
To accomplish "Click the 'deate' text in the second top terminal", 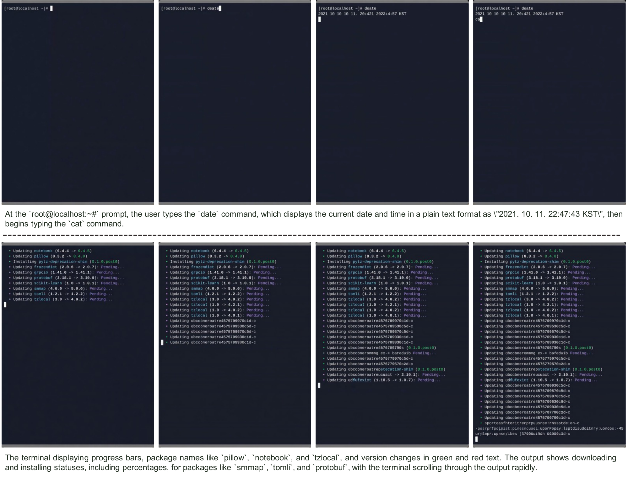I will 213,8.
